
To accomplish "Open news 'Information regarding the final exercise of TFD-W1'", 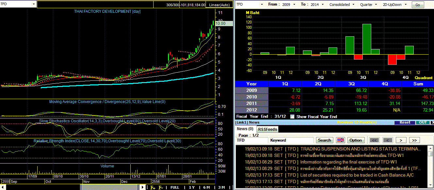I will [349, 162].
